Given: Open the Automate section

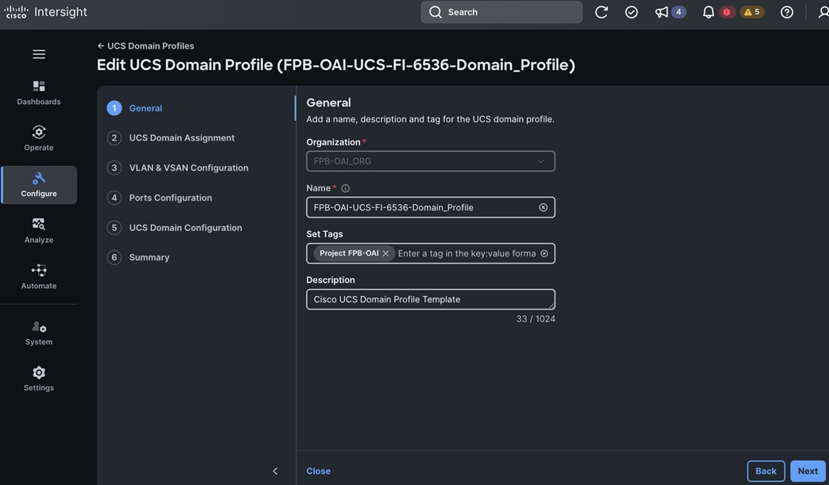Looking at the screenshot, I should [39, 277].
